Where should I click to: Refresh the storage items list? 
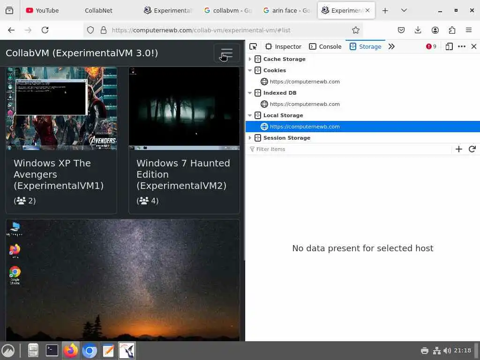(472, 149)
